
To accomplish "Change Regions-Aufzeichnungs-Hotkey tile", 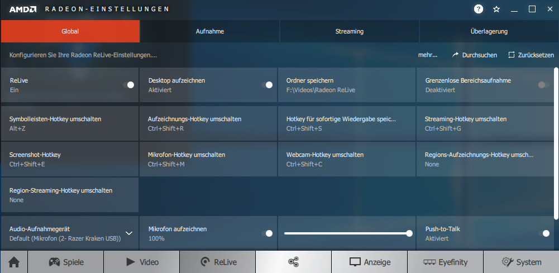I will tap(485, 159).
